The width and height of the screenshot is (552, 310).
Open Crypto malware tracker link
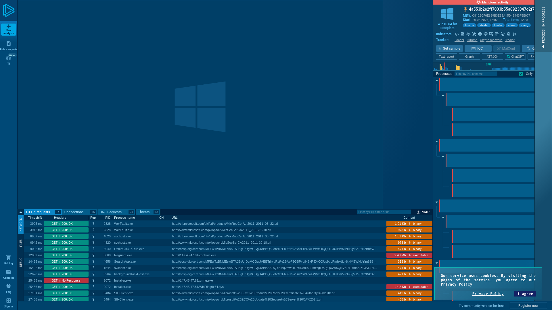(491, 40)
